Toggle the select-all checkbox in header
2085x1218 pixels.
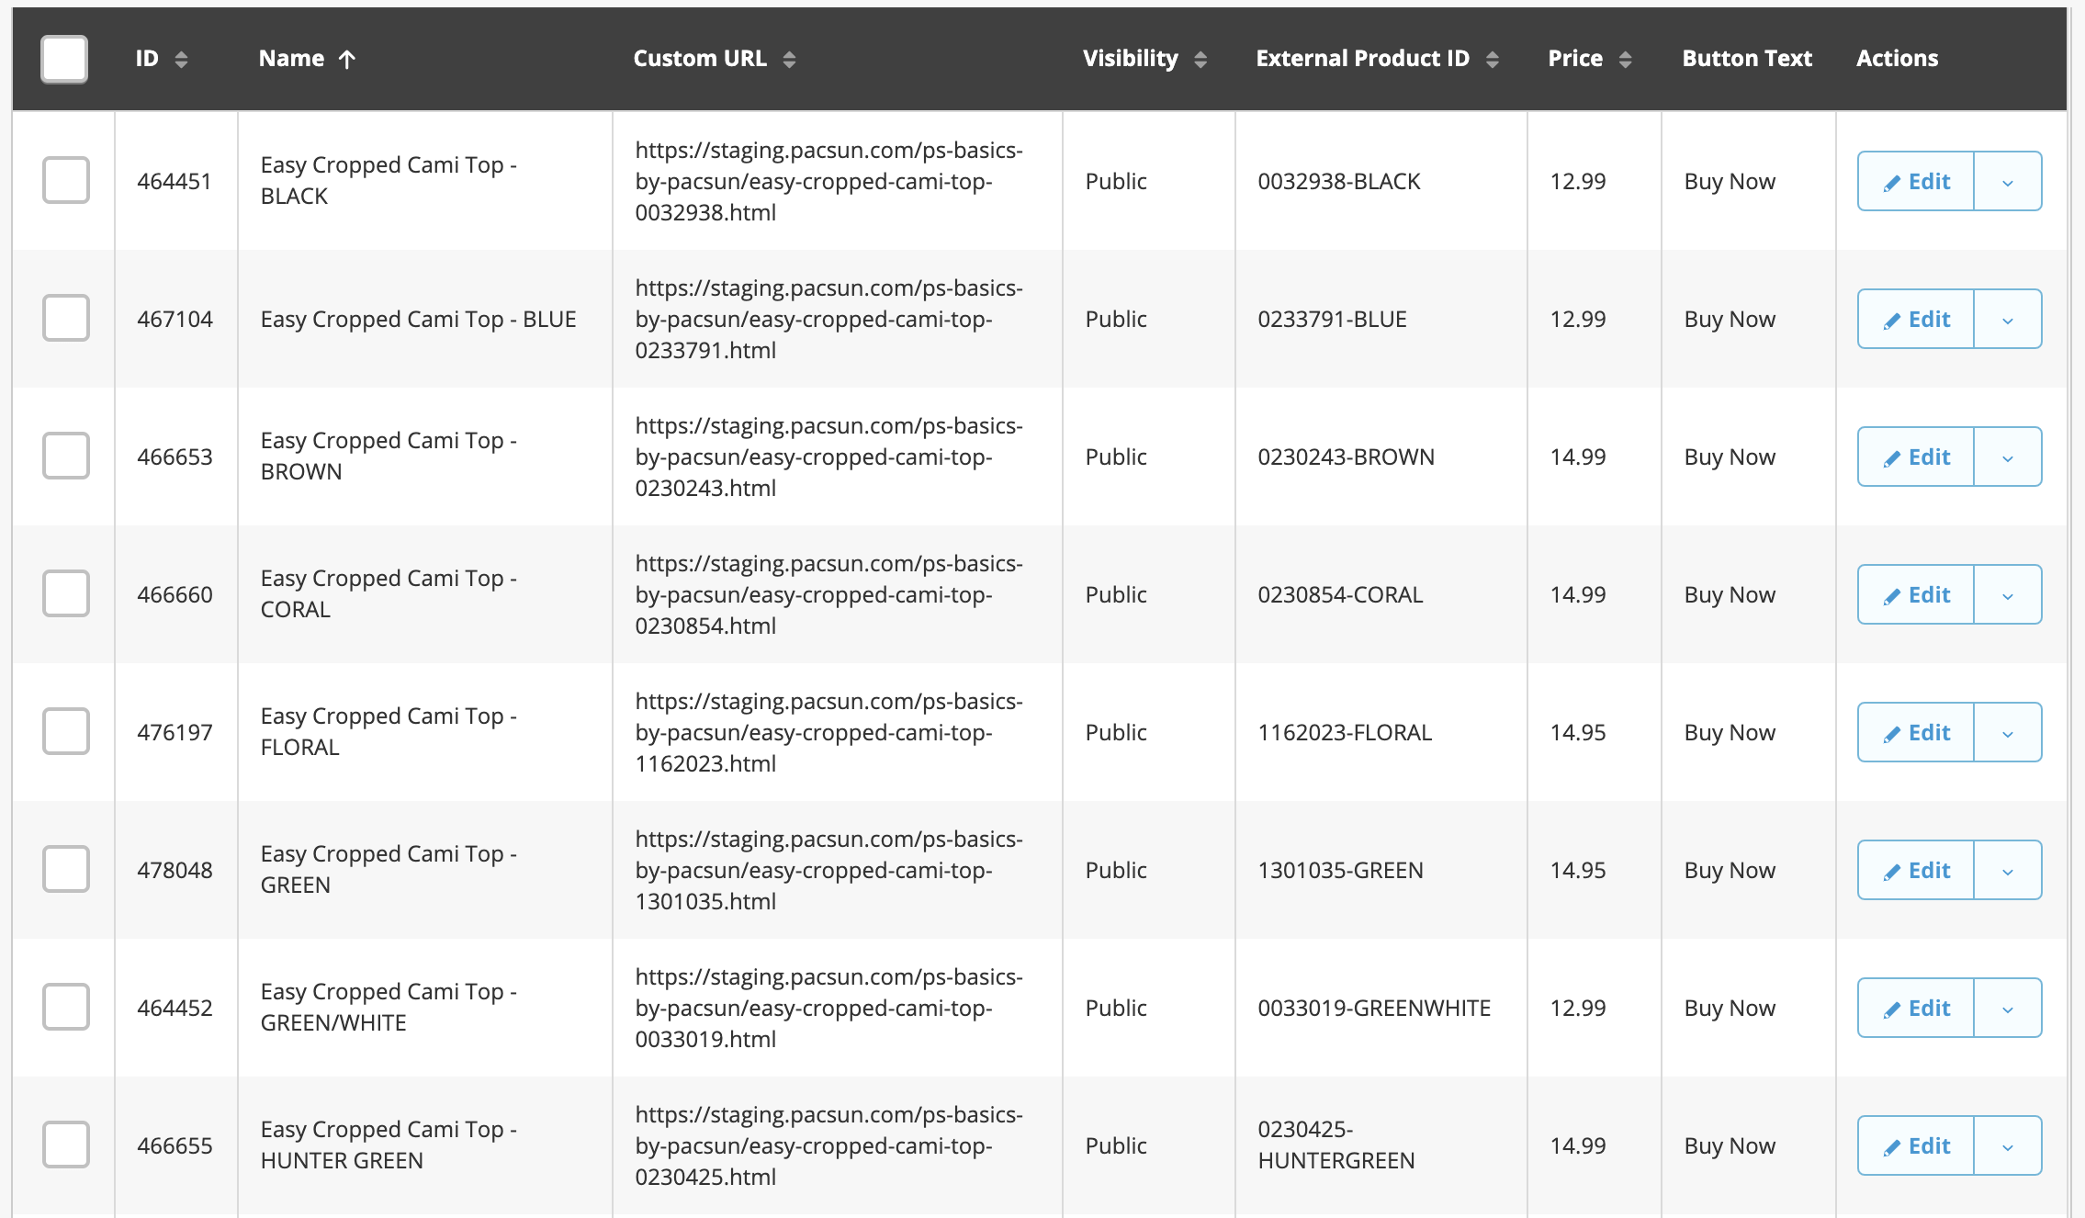[x=64, y=59]
